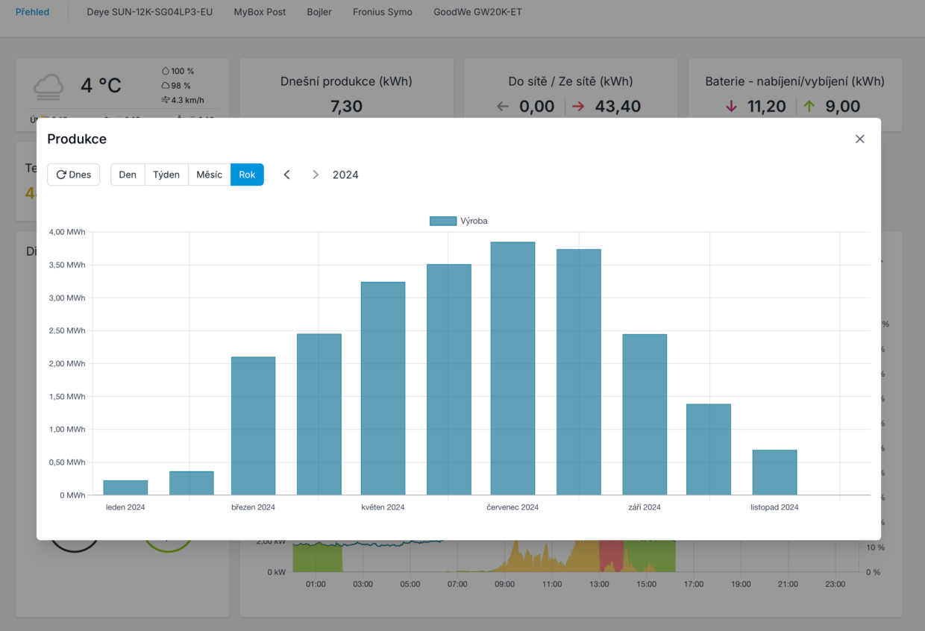Switch chart range to Den
925x631 pixels.
click(x=128, y=175)
